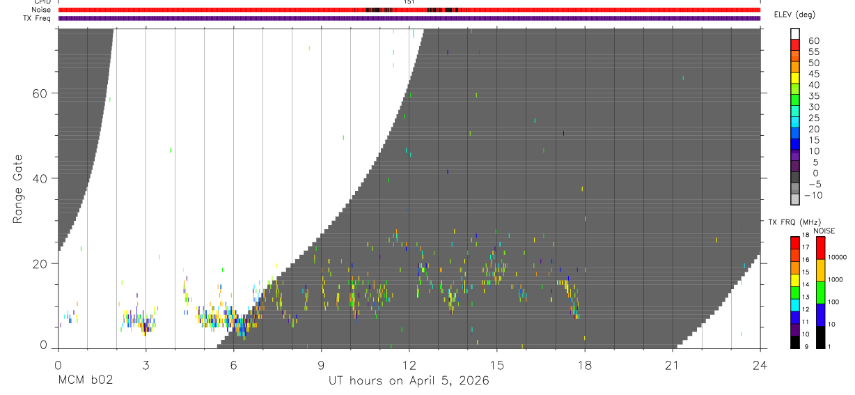
Task: Click the '13' label in TX FRQ legend
Action: (x=806, y=297)
